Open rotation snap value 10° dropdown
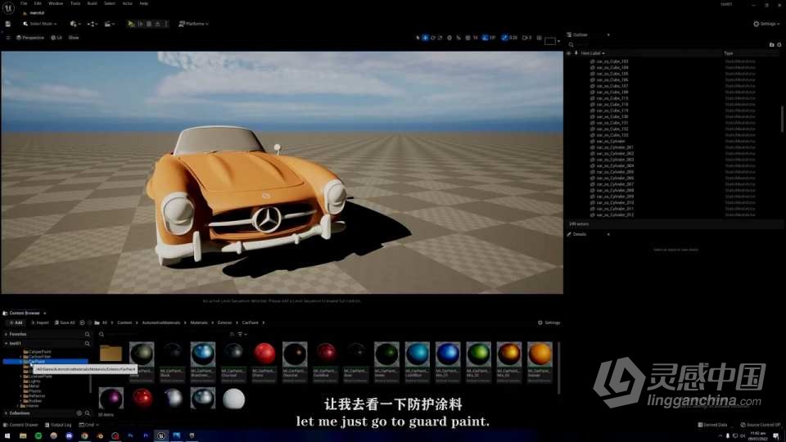786x442 pixels. pyautogui.click(x=493, y=38)
